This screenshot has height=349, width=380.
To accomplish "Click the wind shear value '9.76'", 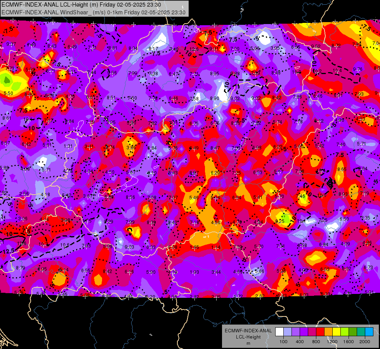I will pyautogui.click(x=358, y=69).
